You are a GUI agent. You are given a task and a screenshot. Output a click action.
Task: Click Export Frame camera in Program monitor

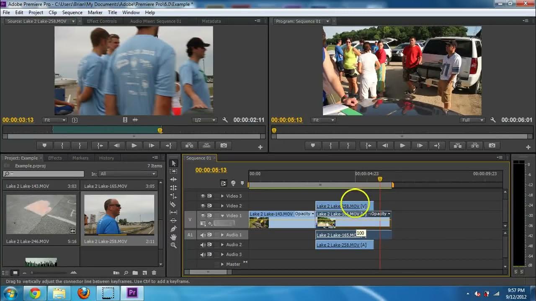(492, 145)
